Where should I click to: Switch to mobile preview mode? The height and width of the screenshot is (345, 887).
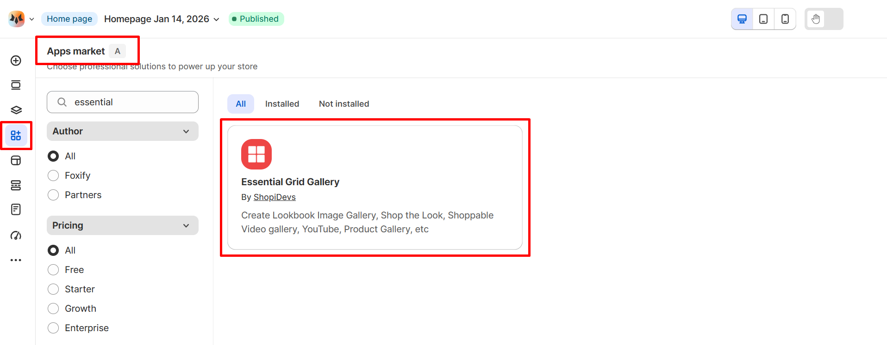[x=785, y=19]
